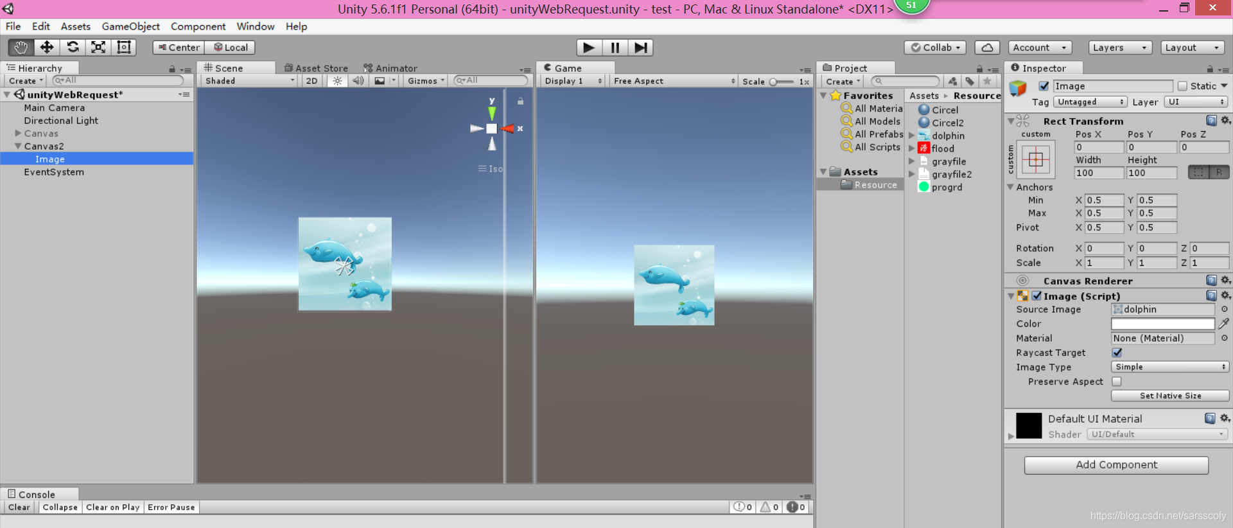The image size is (1233, 528).
Task: Switch to Animator tab
Action: coord(390,68)
